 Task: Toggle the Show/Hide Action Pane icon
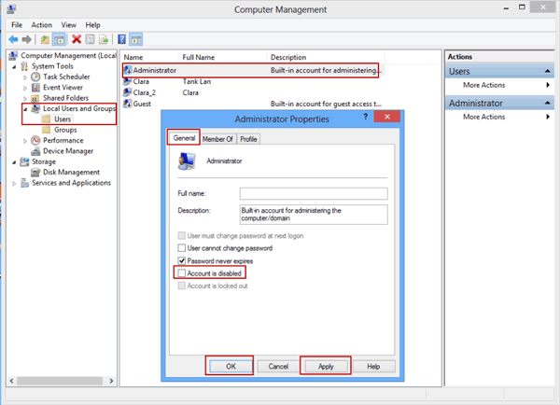click(136, 39)
